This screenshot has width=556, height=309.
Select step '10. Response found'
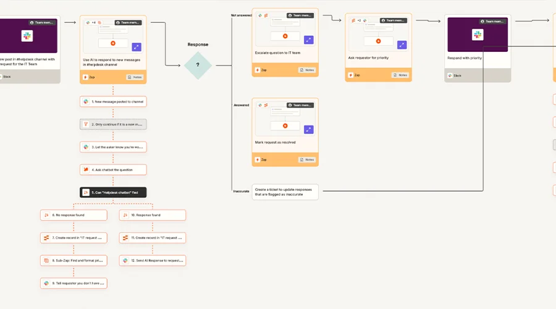point(153,215)
